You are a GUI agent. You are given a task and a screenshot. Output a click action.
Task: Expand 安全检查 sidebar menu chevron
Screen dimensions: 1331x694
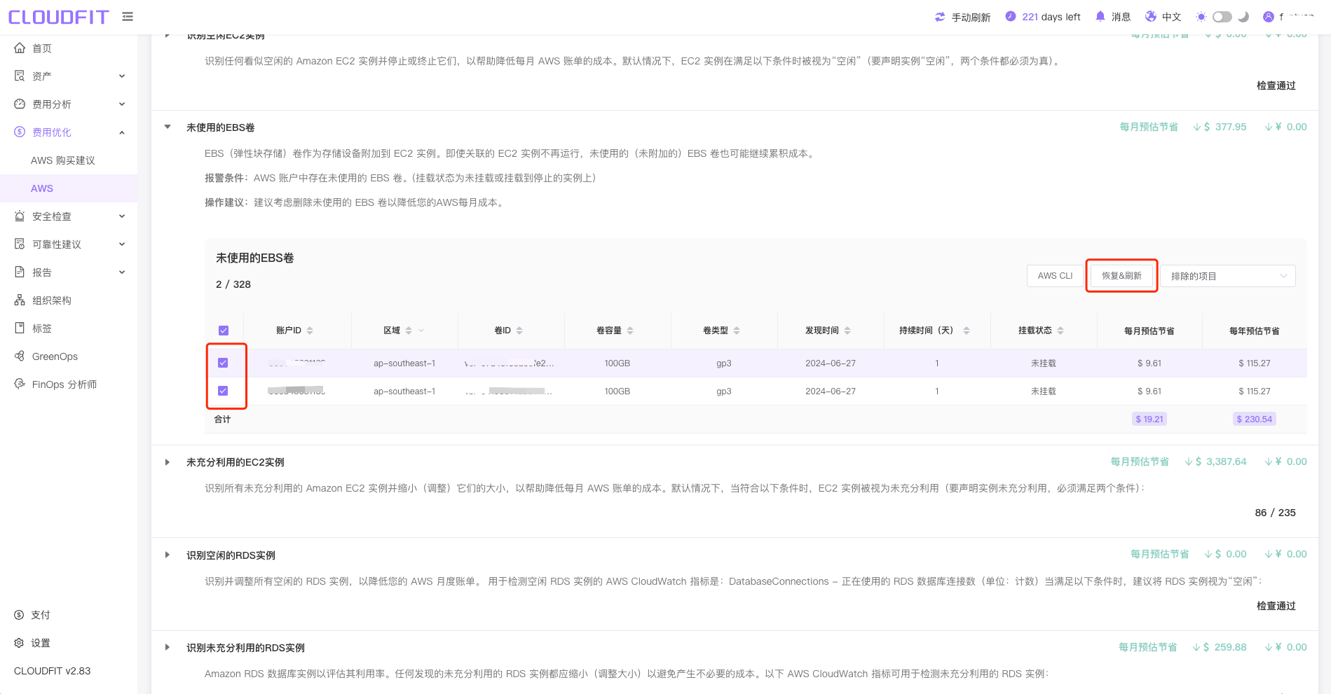click(122, 216)
